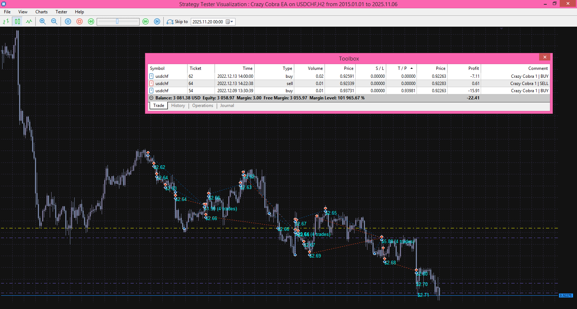
Task: Sort trades by T / P column
Action: [402, 68]
